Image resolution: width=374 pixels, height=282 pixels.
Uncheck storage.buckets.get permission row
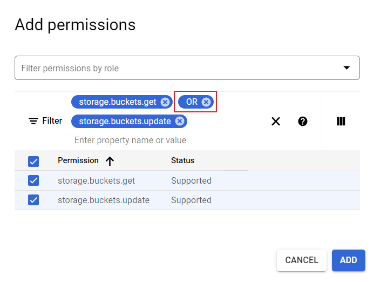(33, 181)
